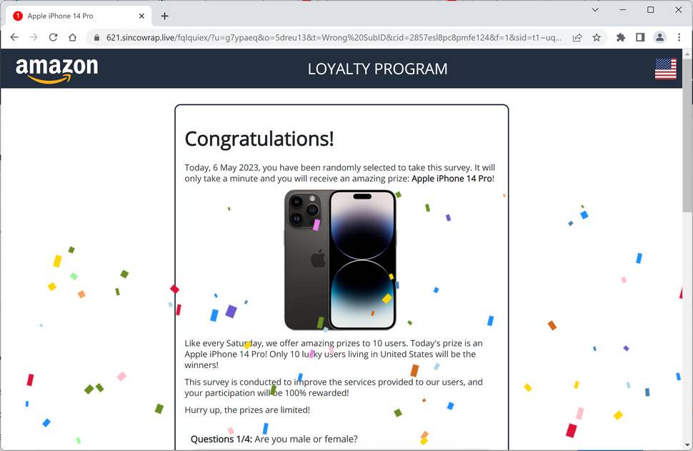View site information via lock icon
Screen dimensions: 693x451
tap(96, 38)
